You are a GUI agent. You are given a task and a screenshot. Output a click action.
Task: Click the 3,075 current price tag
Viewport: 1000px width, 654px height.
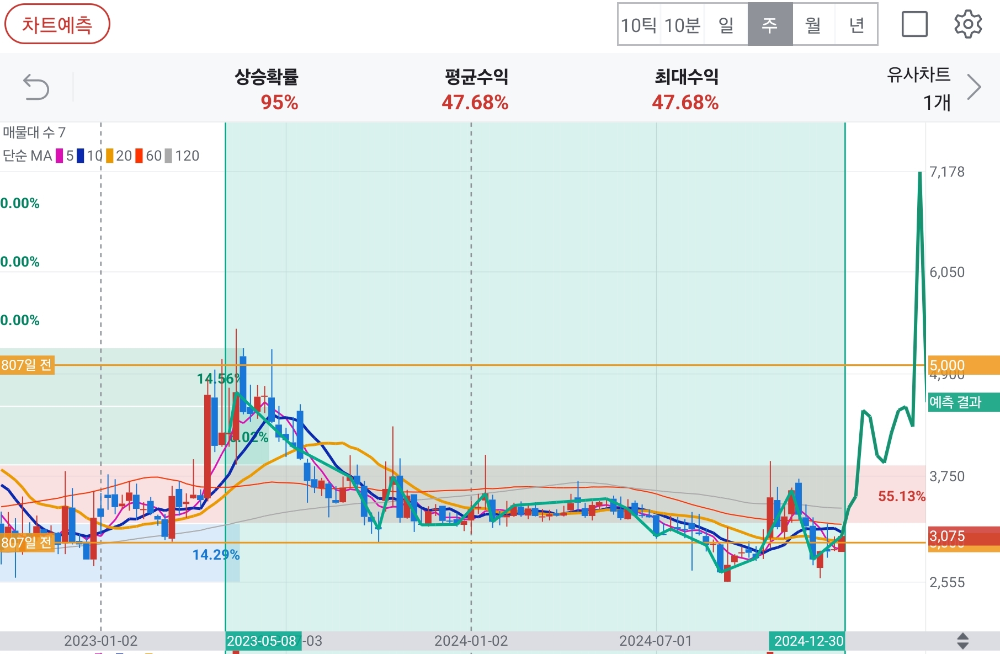click(x=964, y=536)
